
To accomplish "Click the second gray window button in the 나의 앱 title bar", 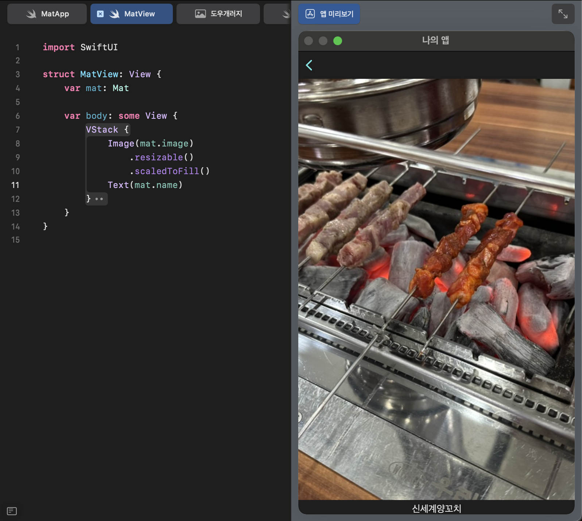I will click(x=323, y=41).
